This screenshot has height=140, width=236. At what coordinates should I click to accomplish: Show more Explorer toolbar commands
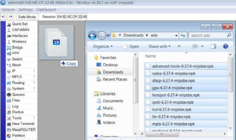pos(179,46)
